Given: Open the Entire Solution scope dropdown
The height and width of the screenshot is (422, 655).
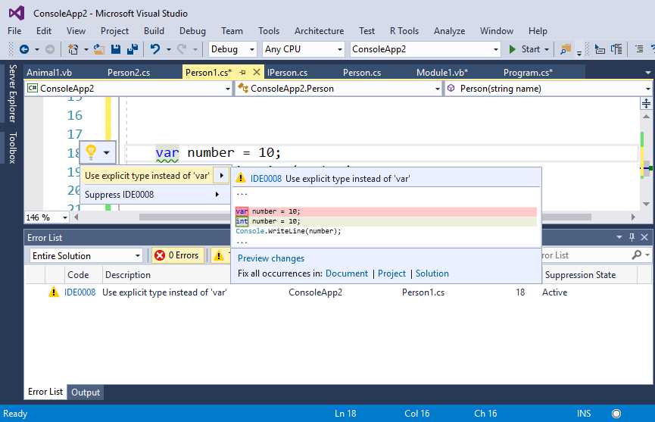Looking at the screenshot, I should (x=86, y=256).
